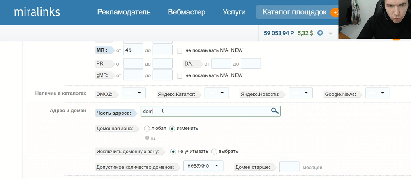
Task: Click the magnifier icon in address search field
Action: pyautogui.click(x=275, y=111)
